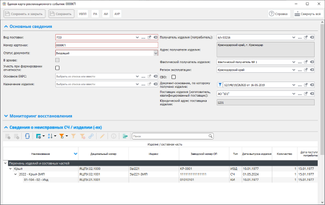Click the second grey row icon in the table toolbar

17,136
